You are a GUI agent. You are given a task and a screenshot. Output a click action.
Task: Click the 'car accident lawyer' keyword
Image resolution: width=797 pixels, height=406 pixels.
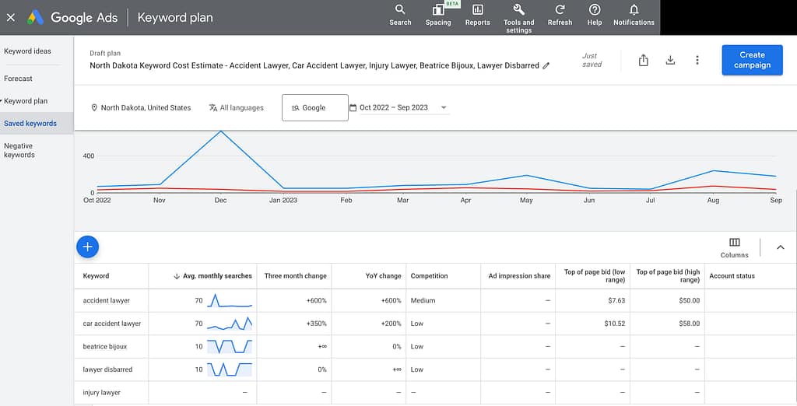pos(112,324)
